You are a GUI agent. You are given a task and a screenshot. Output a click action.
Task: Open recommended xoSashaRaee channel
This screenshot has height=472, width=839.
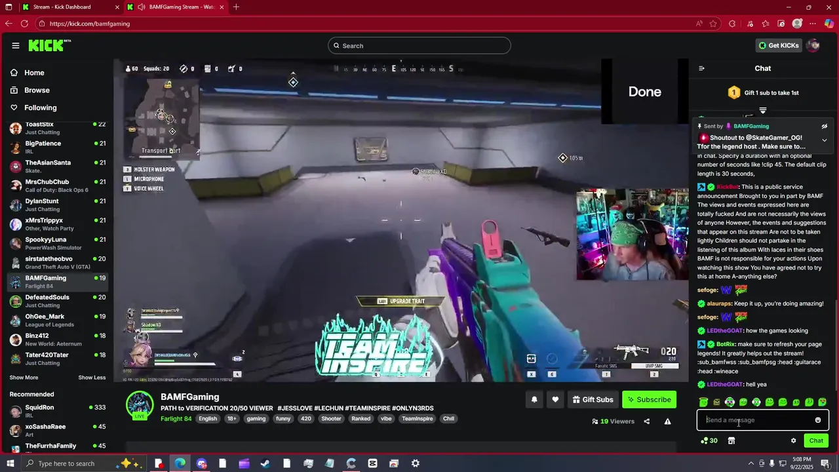pos(58,430)
